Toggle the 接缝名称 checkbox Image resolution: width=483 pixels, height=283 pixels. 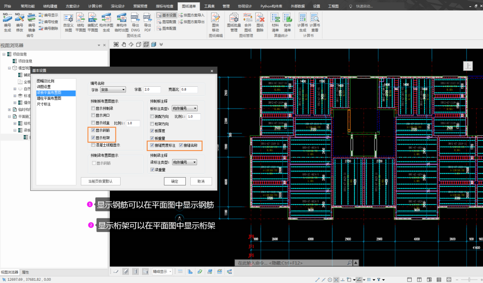(x=181, y=146)
